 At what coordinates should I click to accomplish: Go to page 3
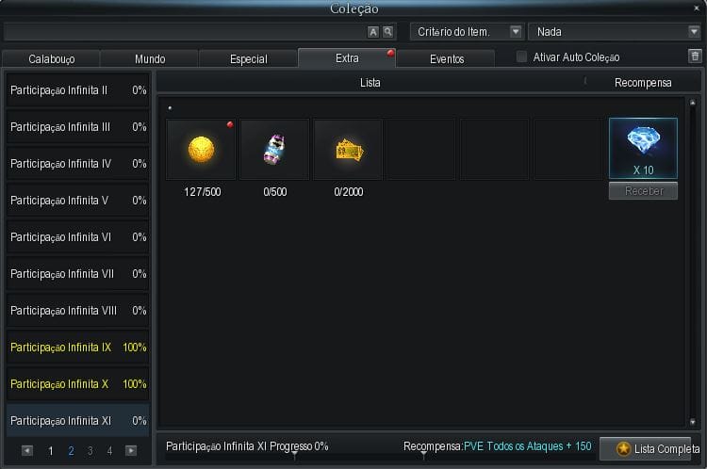click(90, 450)
